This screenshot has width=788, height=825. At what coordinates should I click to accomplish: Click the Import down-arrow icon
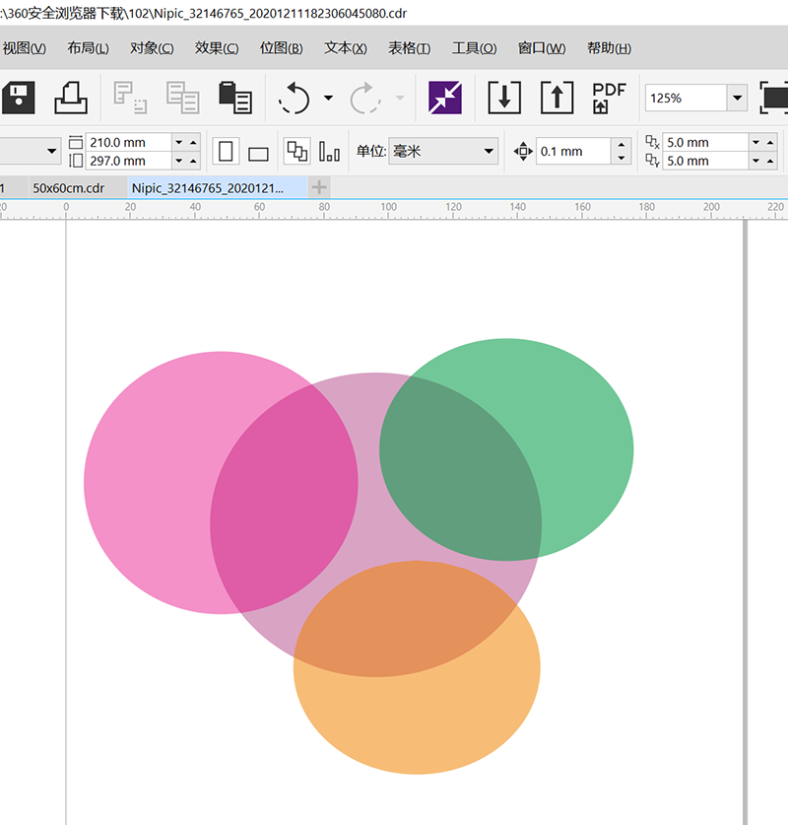[504, 98]
